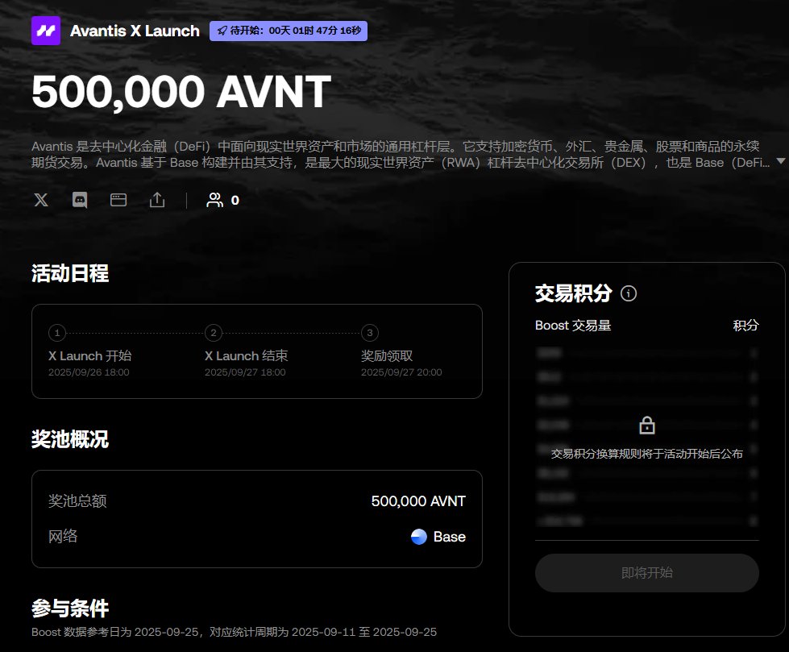Image resolution: width=789 pixels, height=652 pixels.
Task: Click the 奖池概况 section heading
Action: [x=70, y=439]
